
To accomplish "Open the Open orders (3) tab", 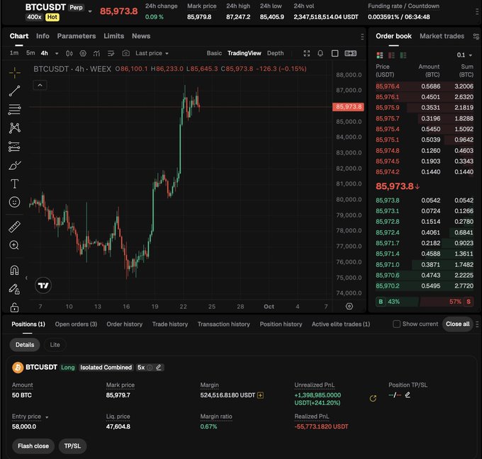I will click(x=76, y=324).
